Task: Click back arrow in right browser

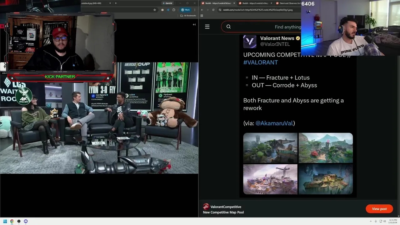Action: (x=202, y=10)
